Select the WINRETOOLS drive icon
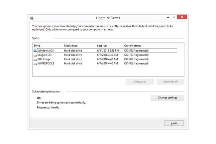 (x=35, y=64)
